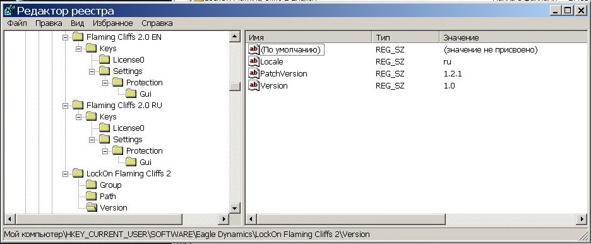
Task: Click the open Version folder icon
Action: [91, 207]
